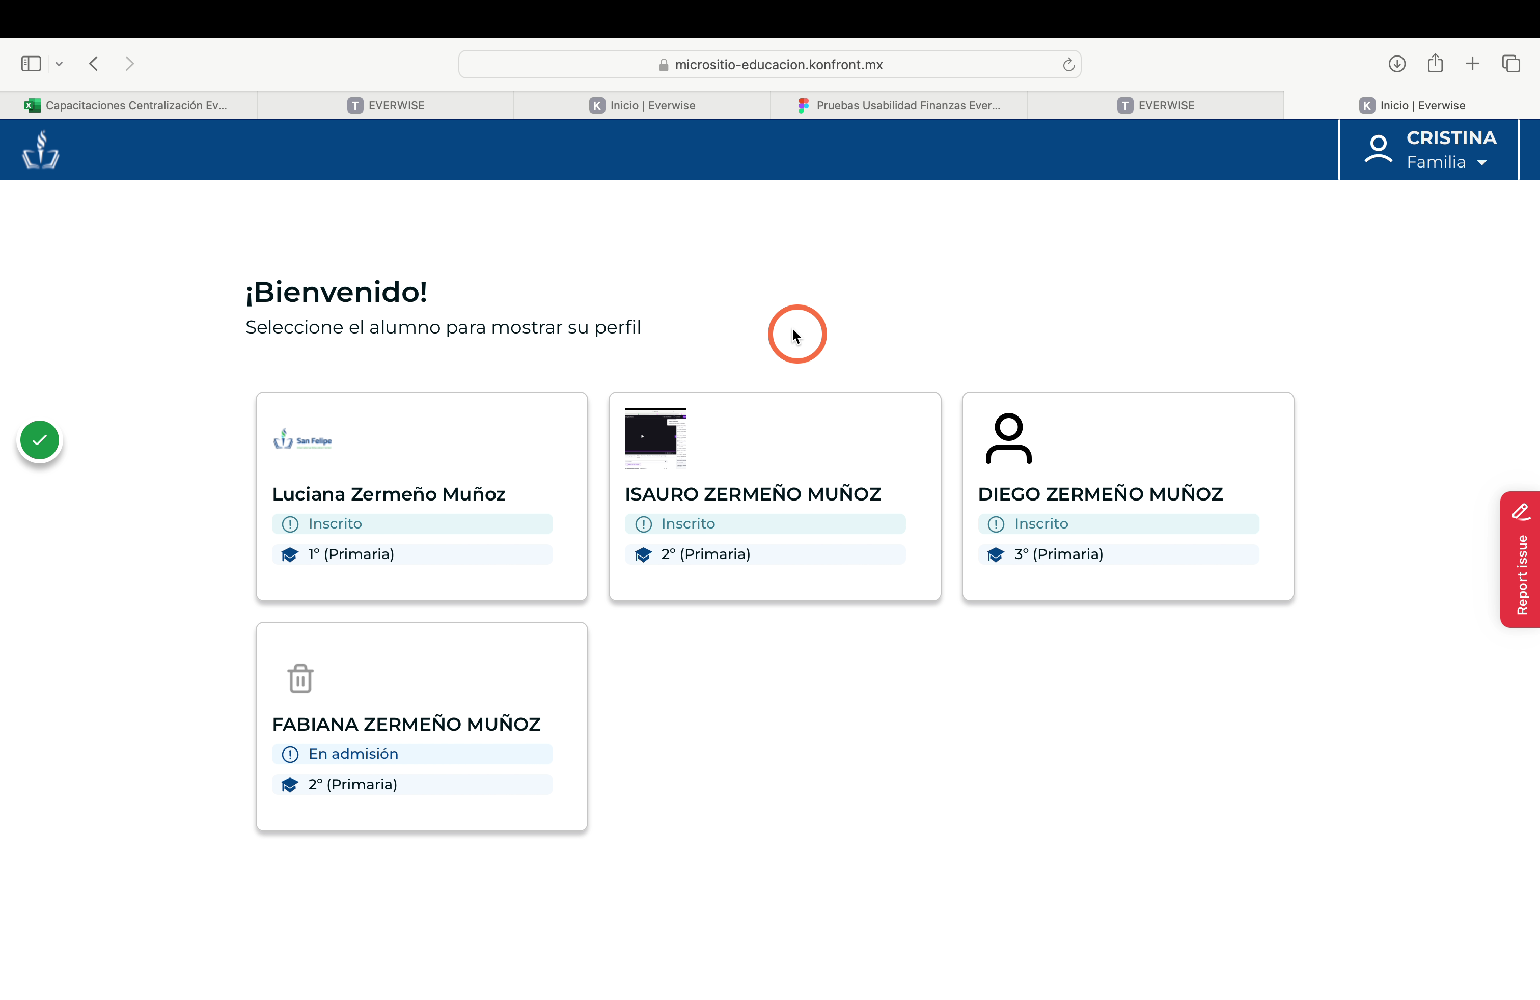Click Luciana's info icon beside Inscrito

[x=290, y=524]
